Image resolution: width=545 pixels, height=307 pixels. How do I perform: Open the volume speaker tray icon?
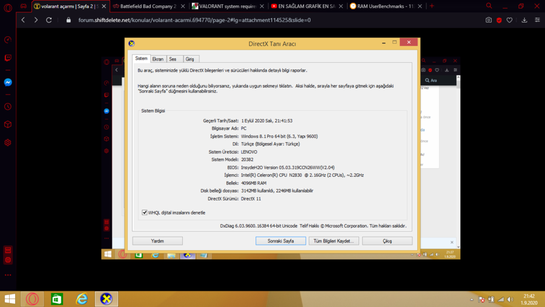(510, 299)
